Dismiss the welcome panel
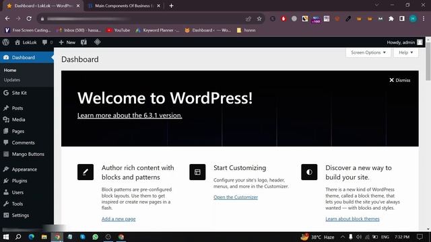This screenshot has height=242, width=431. click(x=399, y=80)
